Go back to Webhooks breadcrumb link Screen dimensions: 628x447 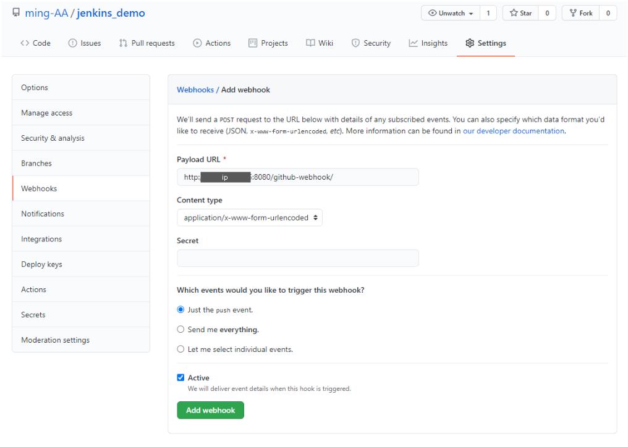pos(195,90)
